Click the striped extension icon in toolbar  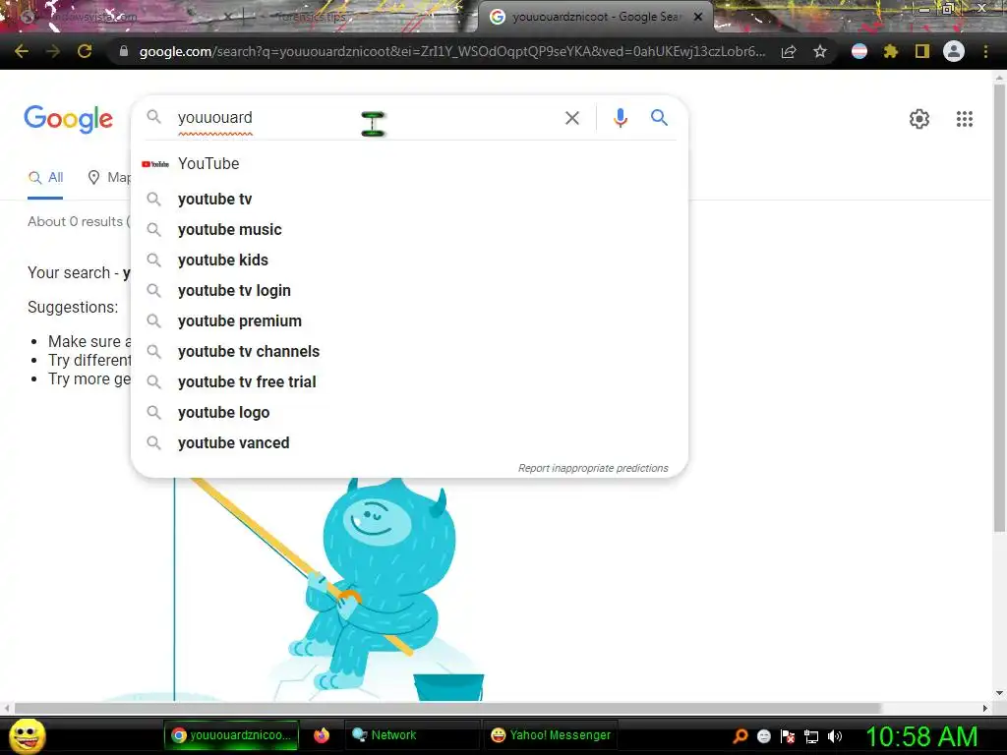[x=859, y=51]
